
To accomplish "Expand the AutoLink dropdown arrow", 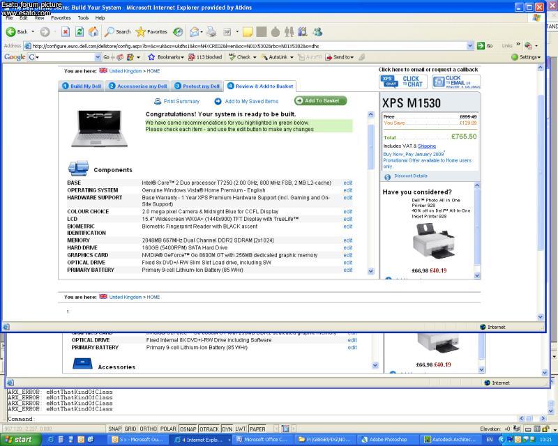I will 292,57.
